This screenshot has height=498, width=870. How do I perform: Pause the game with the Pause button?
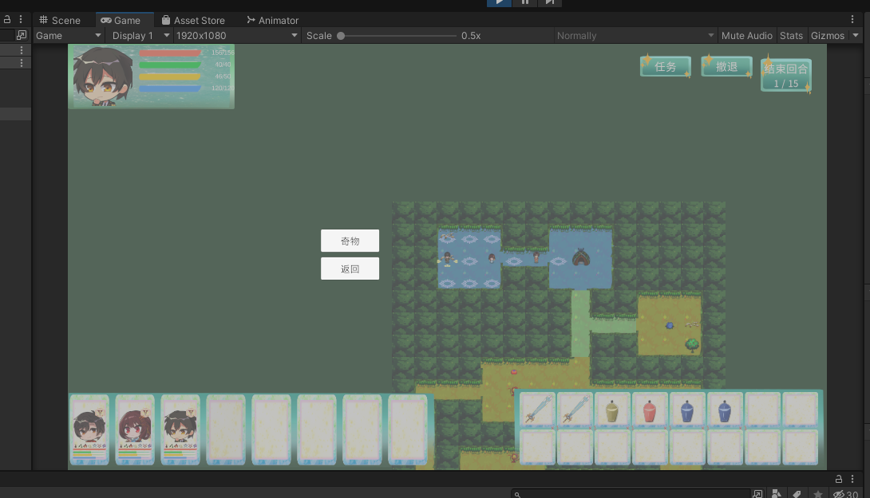click(x=524, y=2)
